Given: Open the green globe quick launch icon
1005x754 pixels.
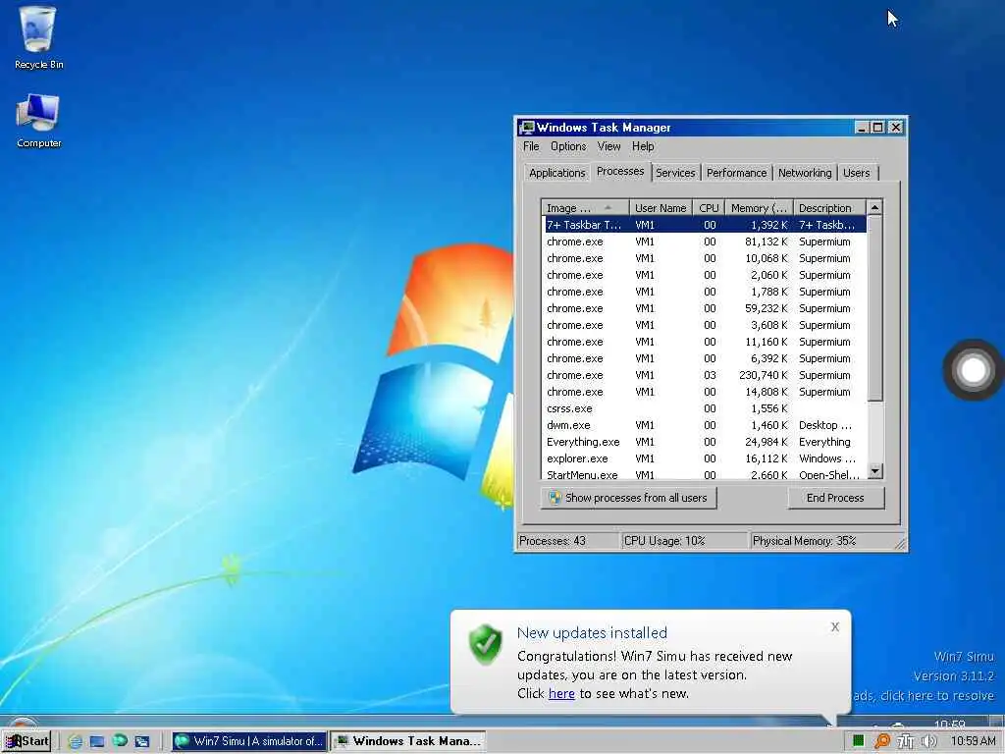Looking at the screenshot, I should coord(120,740).
